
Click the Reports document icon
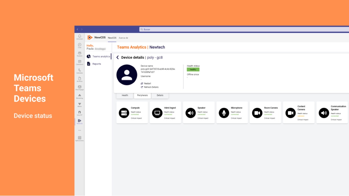pyautogui.click(x=89, y=64)
